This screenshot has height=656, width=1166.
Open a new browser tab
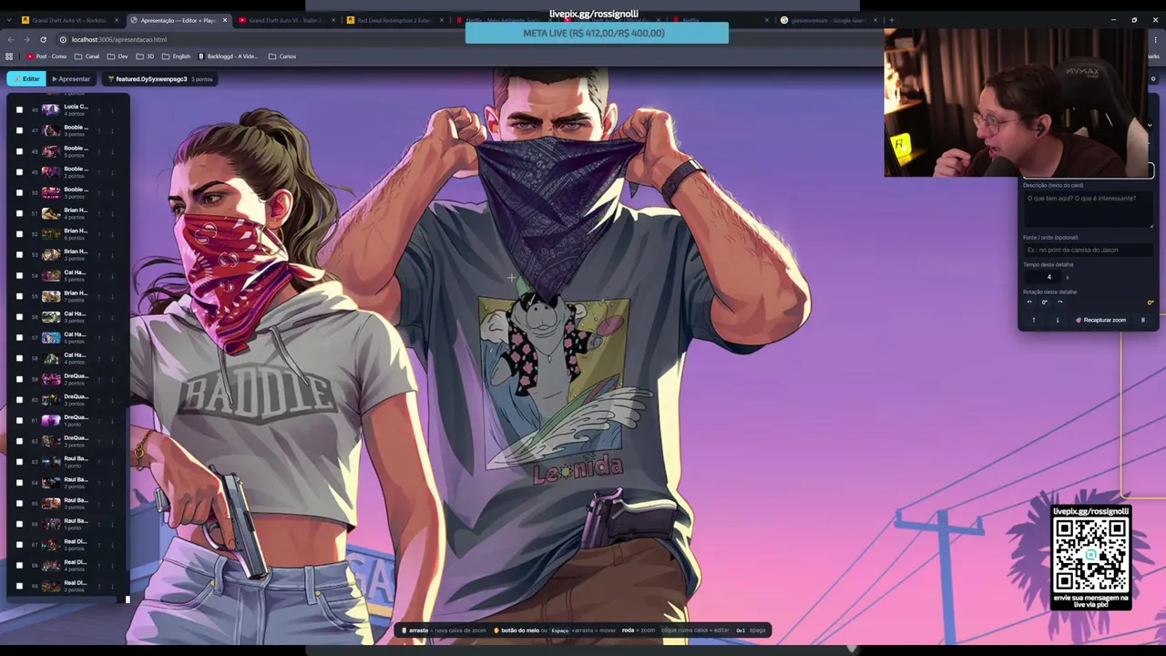point(892,20)
